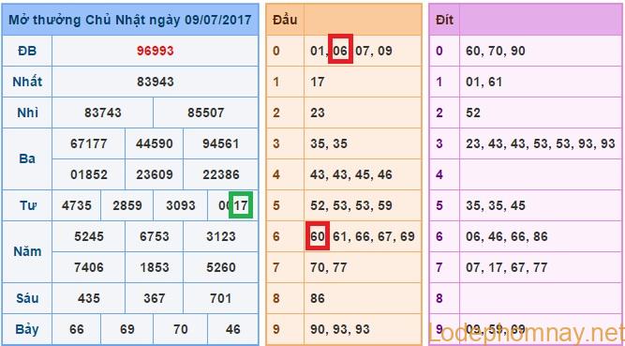This screenshot has width=625, height=346.
Task: Click the Ba prize number 67177
Action: click(88, 143)
